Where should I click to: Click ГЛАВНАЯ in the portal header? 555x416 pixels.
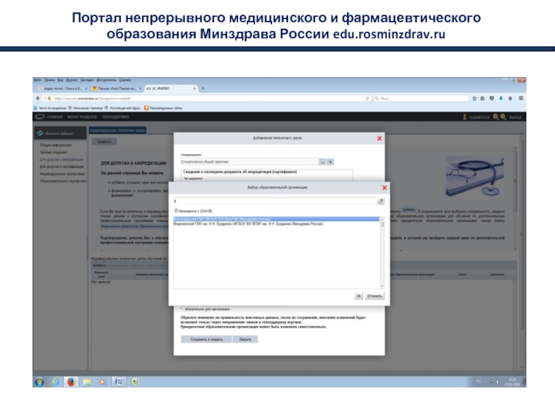(55, 116)
